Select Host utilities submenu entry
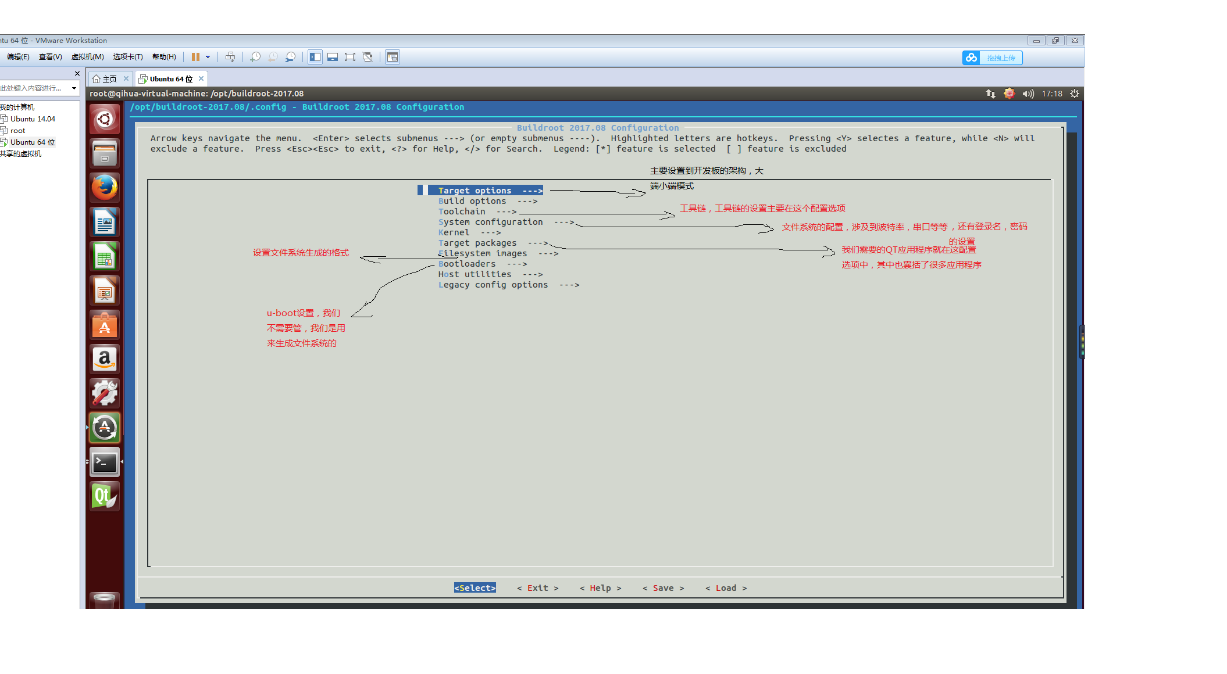The width and height of the screenshot is (1227, 674). [x=490, y=274]
